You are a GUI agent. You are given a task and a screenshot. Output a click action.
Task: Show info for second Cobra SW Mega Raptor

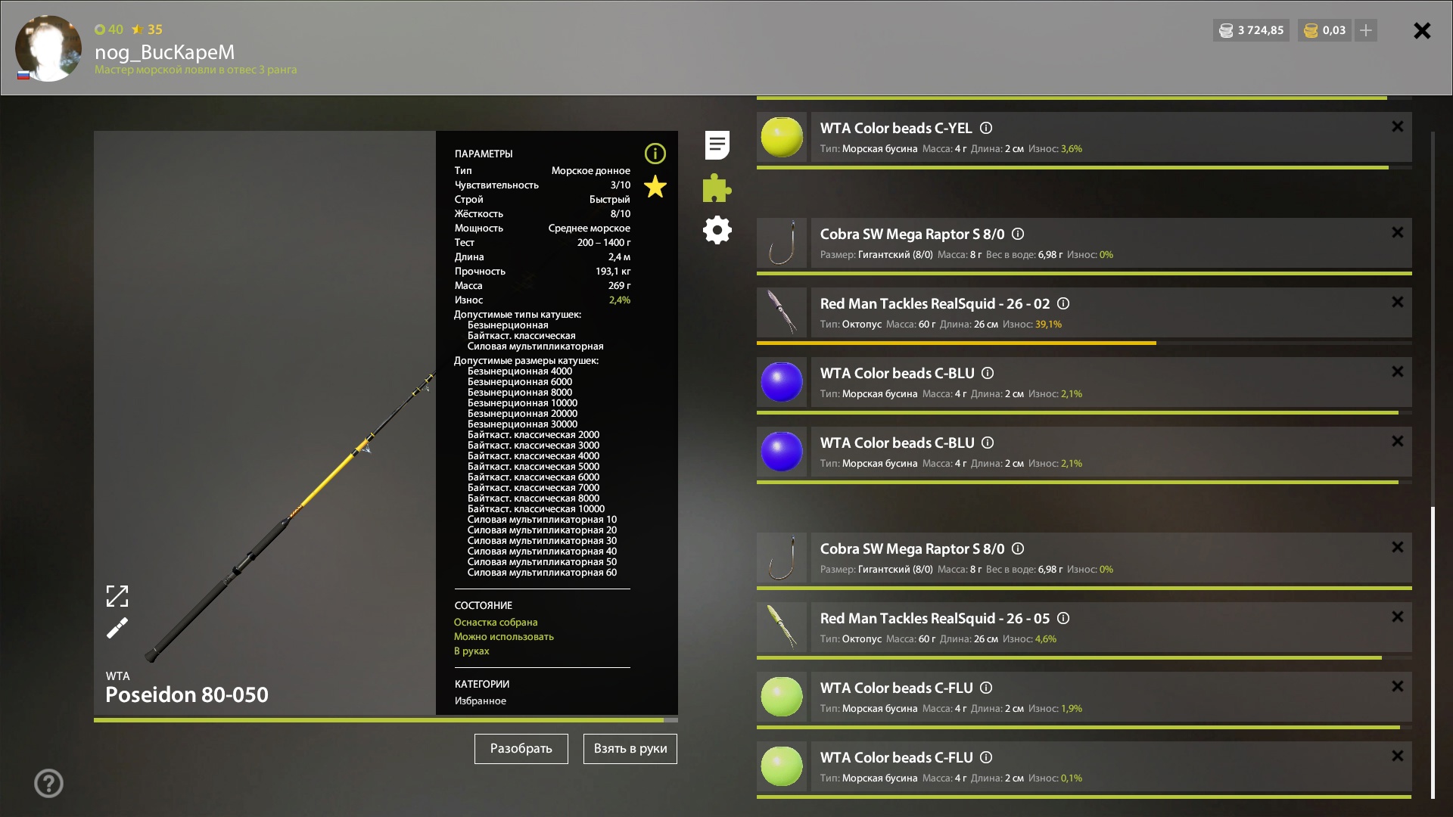(x=1018, y=549)
